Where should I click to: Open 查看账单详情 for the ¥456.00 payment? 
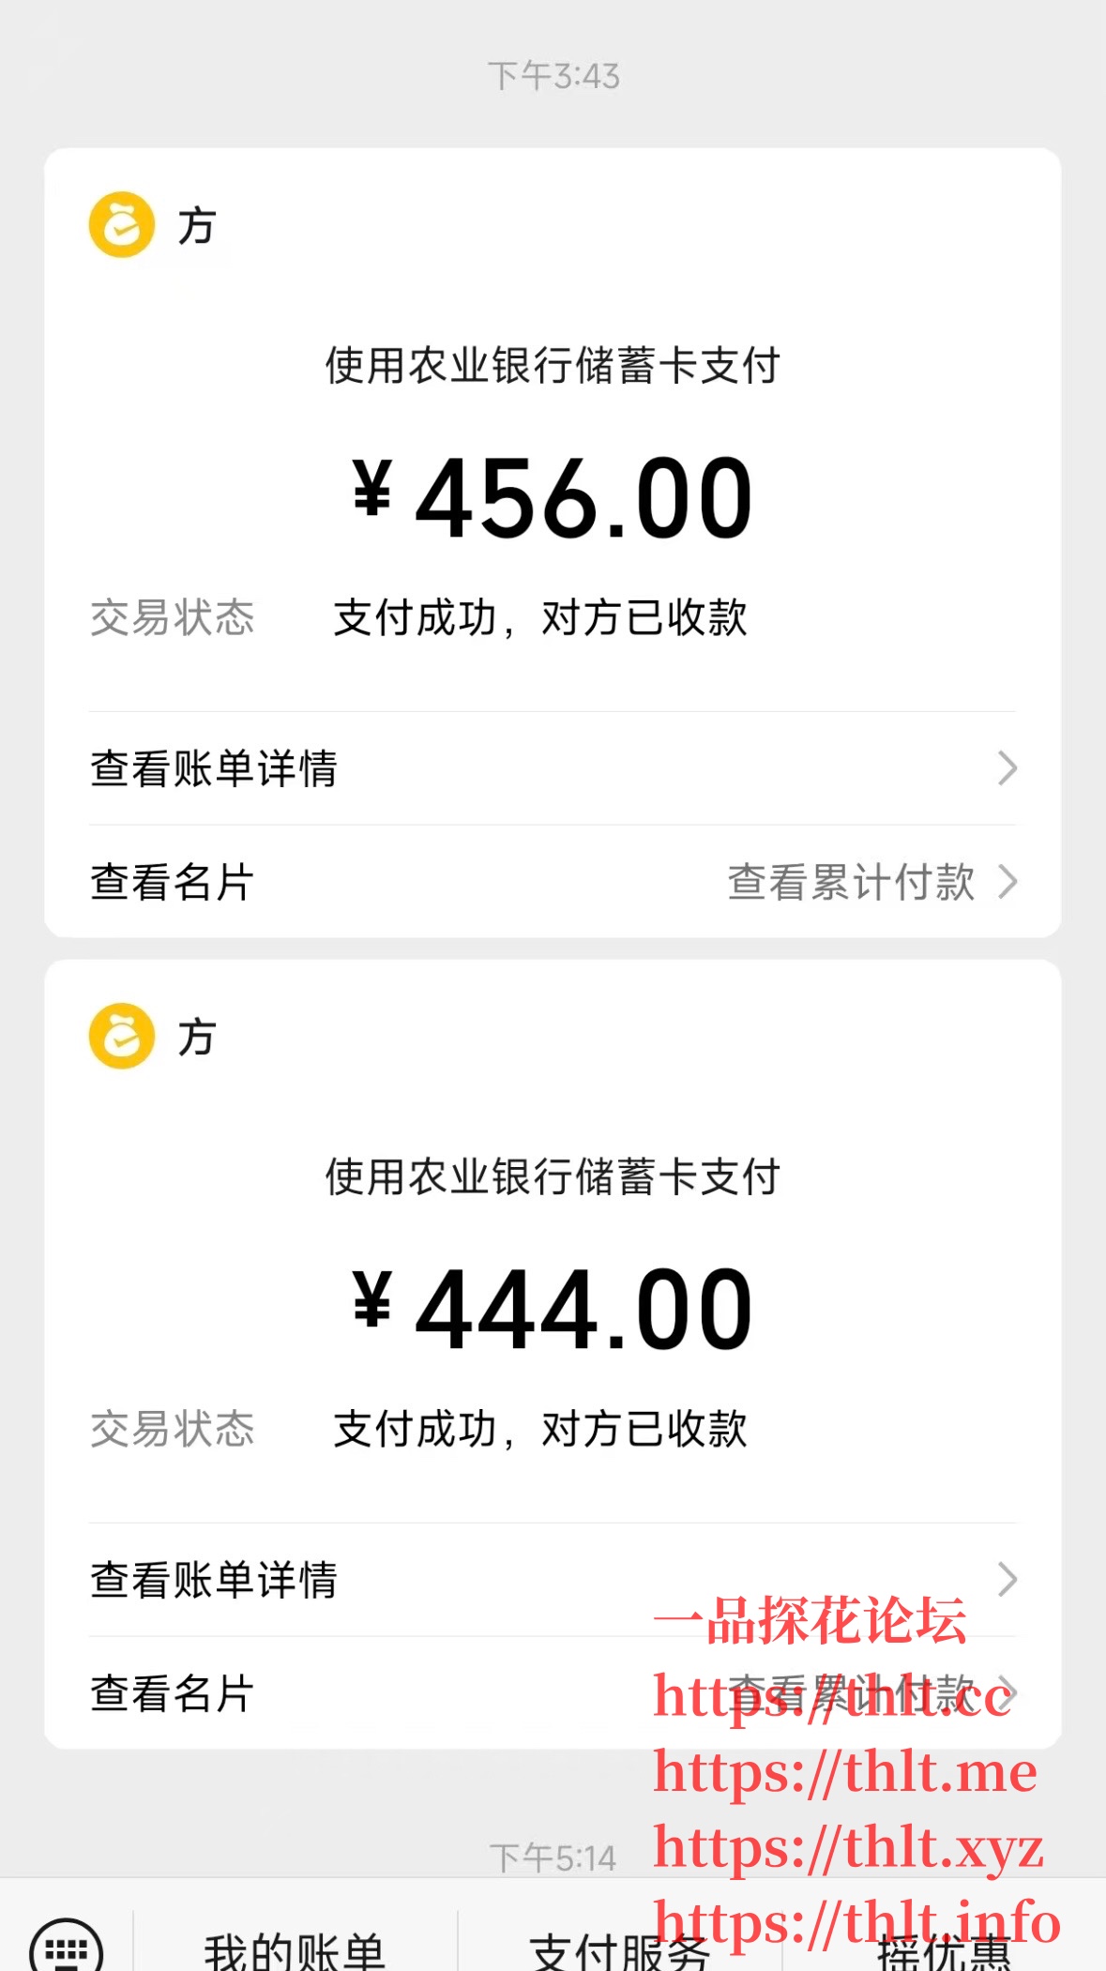(214, 768)
